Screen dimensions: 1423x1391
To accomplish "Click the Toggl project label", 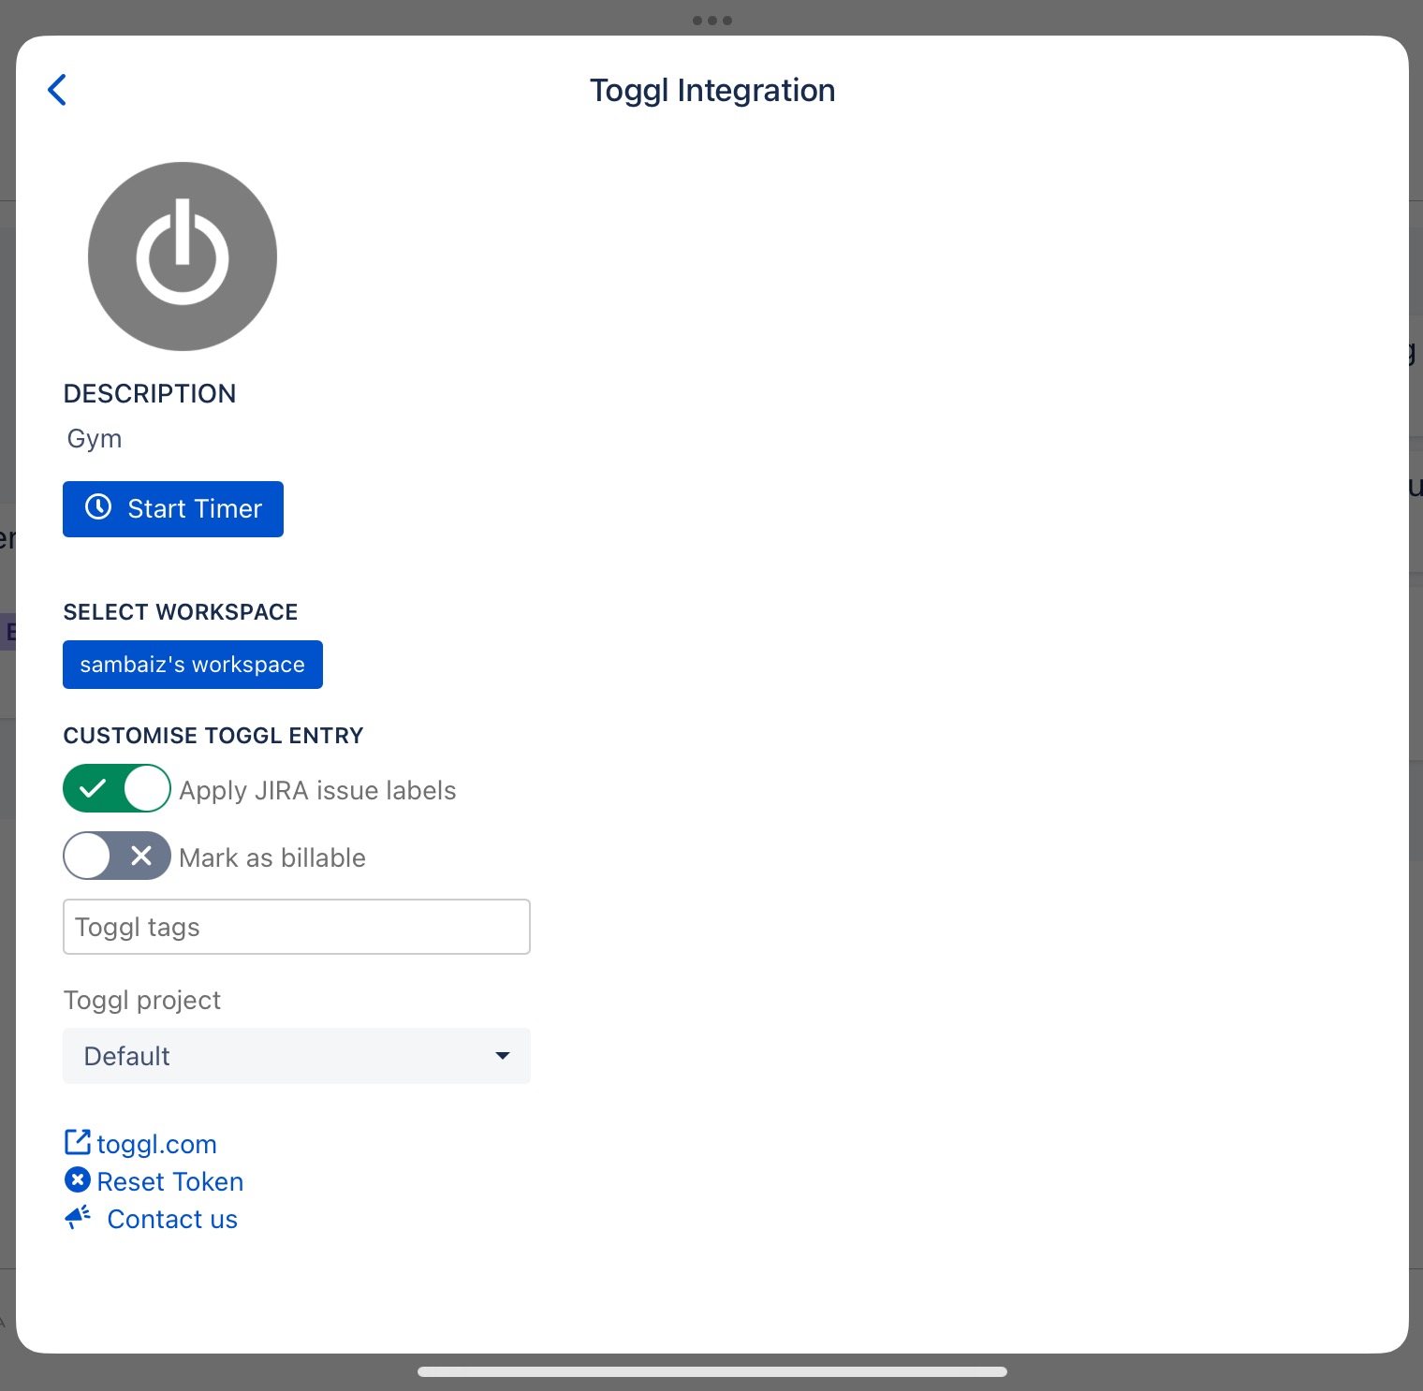I will (x=142, y=1001).
